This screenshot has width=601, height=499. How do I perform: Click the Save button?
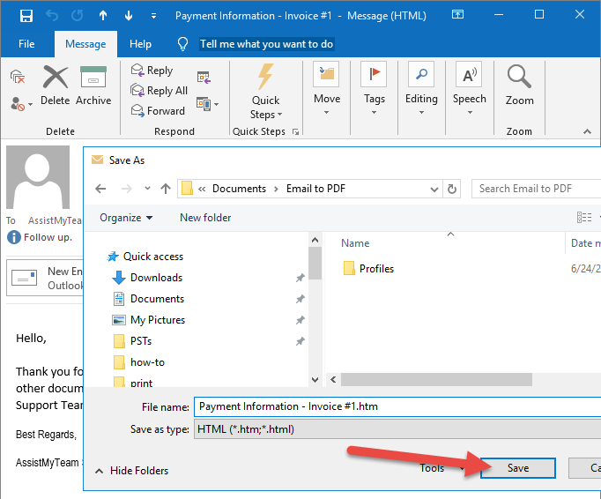[518, 468]
